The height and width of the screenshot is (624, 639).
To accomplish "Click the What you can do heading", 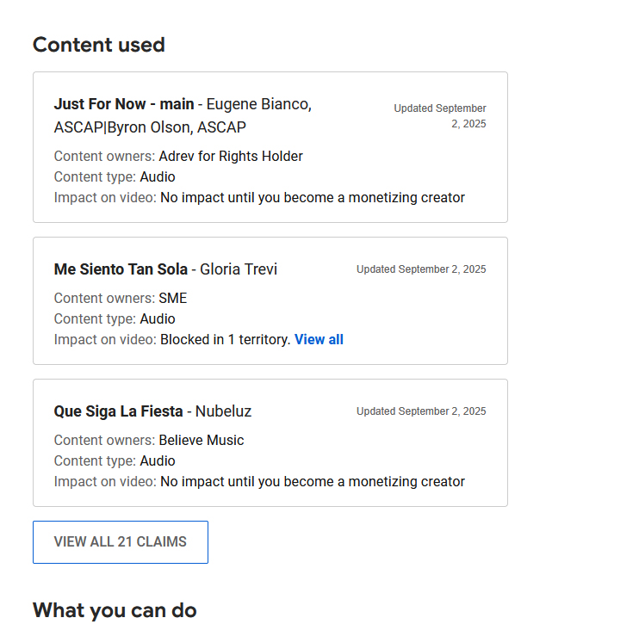I will coord(115,610).
